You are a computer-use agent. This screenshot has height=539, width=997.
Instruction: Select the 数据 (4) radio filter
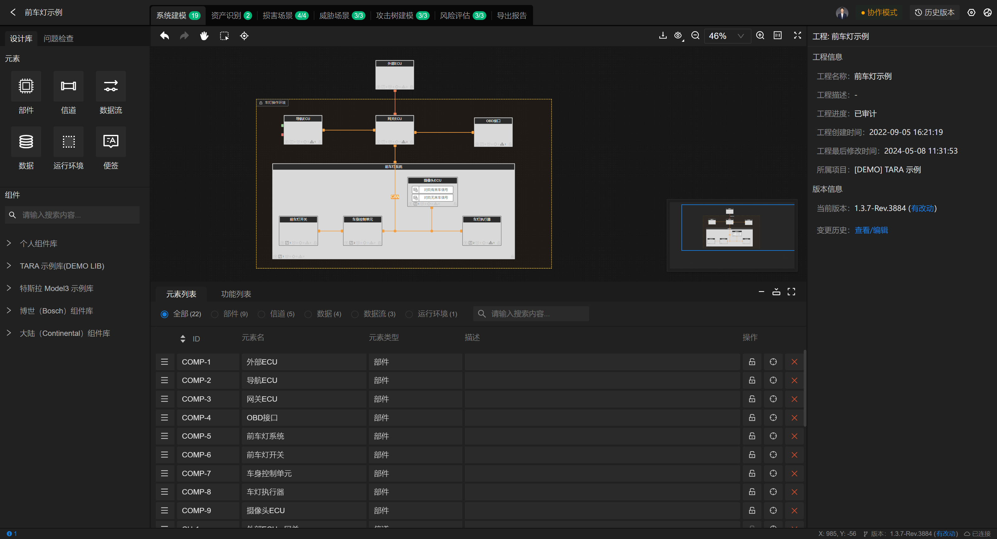pyautogui.click(x=308, y=314)
